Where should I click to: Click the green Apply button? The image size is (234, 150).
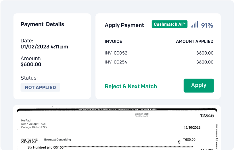[x=199, y=85]
